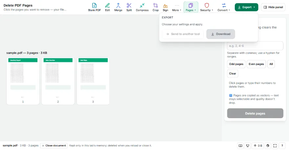Click the Clear selection button
The height and width of the screenshot is (150, 289).
[x=233, y=73]
